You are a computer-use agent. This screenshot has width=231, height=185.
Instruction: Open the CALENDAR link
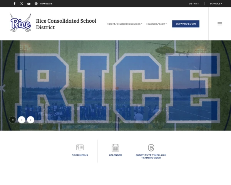point(115,155)
